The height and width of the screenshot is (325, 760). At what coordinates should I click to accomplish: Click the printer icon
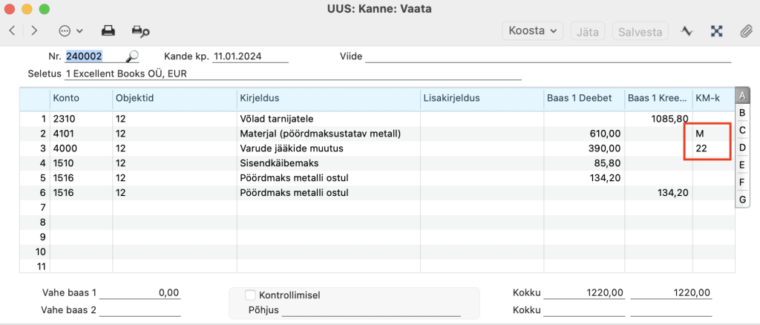pos(108,31)
